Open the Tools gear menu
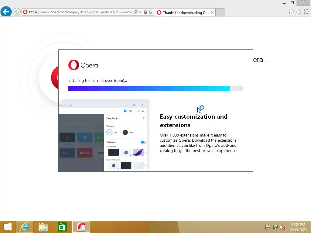 [x=306, y=12]
